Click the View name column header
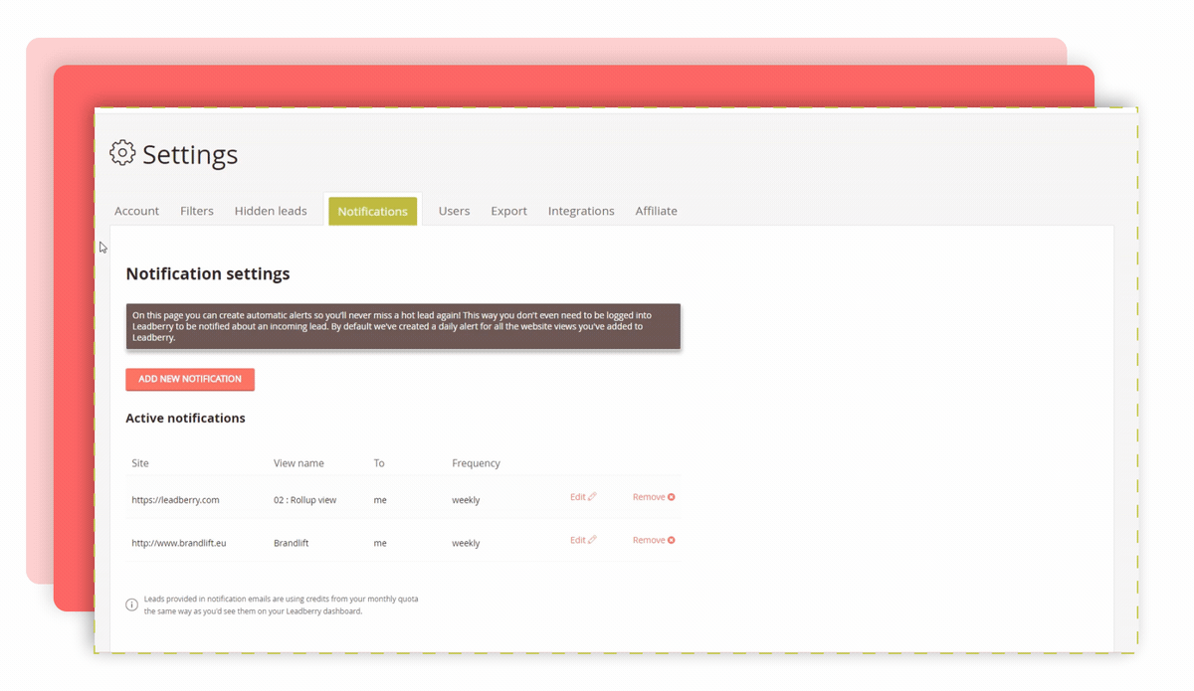 coord(298,463)
